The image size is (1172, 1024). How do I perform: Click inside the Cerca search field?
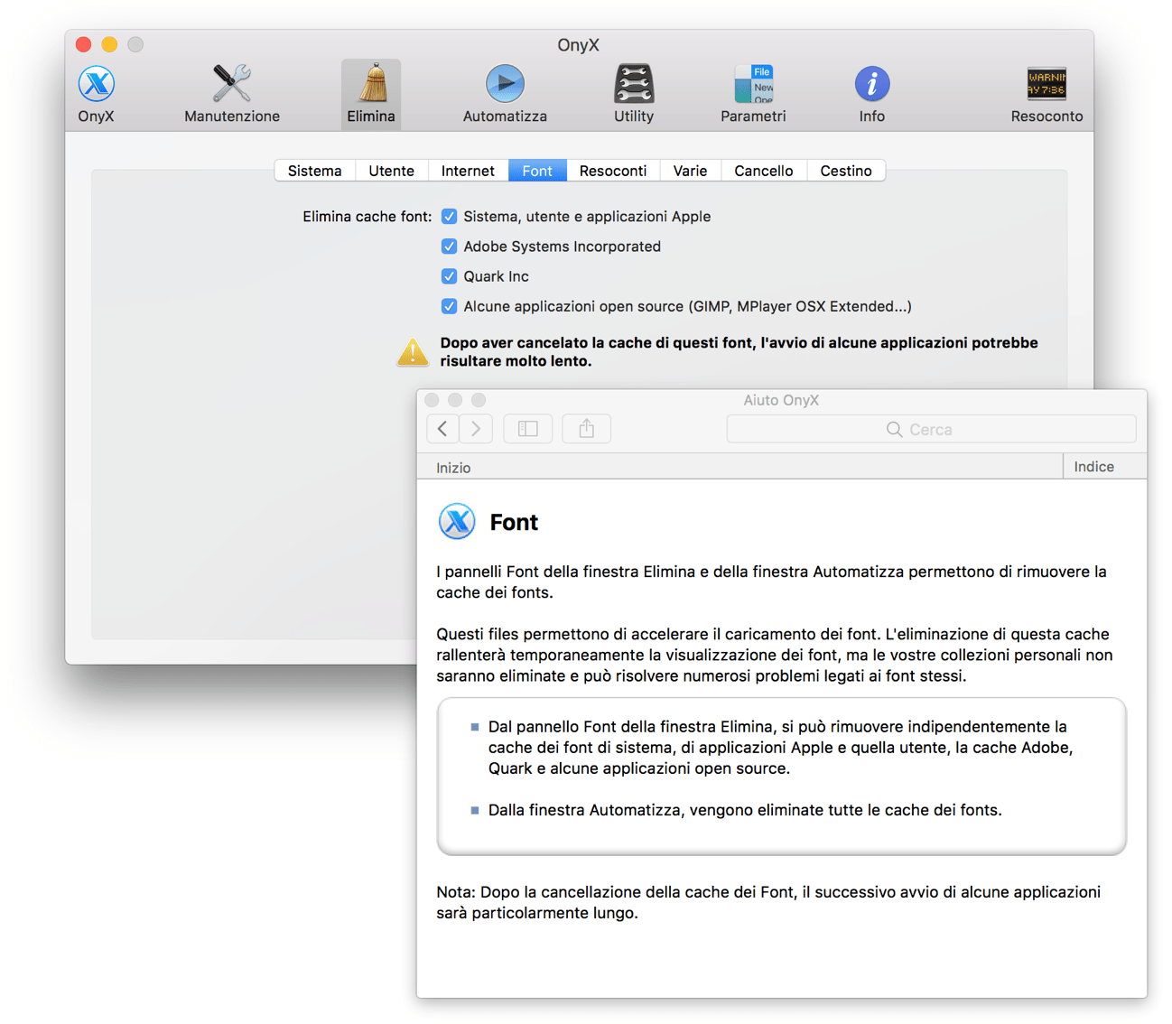[931, 429]
